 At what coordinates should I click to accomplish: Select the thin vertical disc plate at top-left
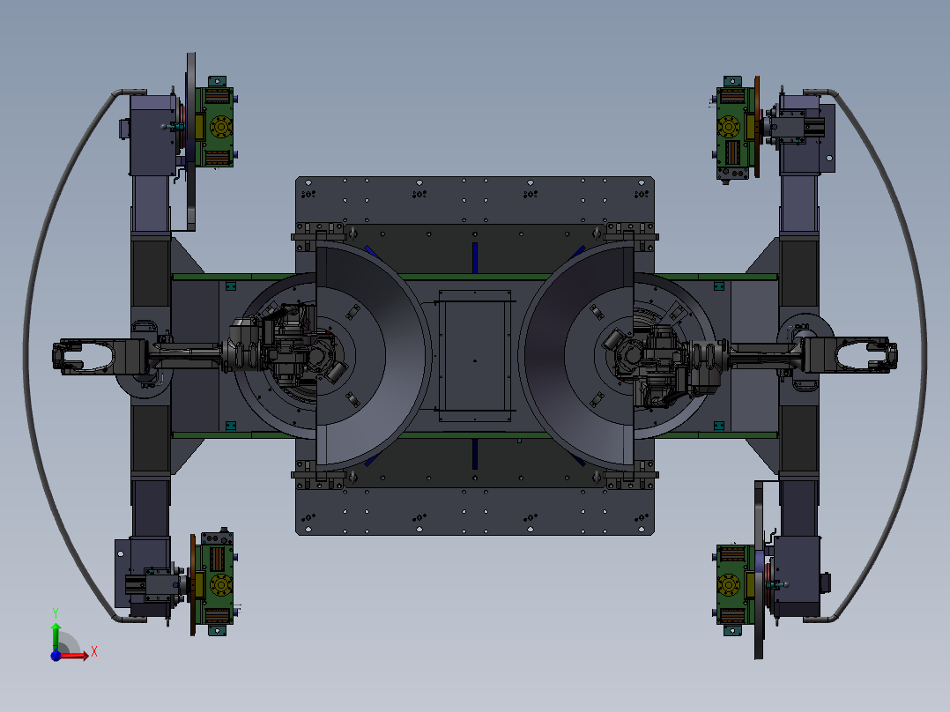click(191, 141)
